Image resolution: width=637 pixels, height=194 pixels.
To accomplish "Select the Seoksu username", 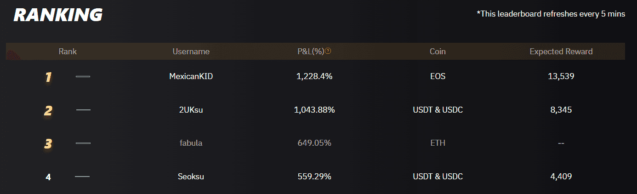I will coord(191,177).
